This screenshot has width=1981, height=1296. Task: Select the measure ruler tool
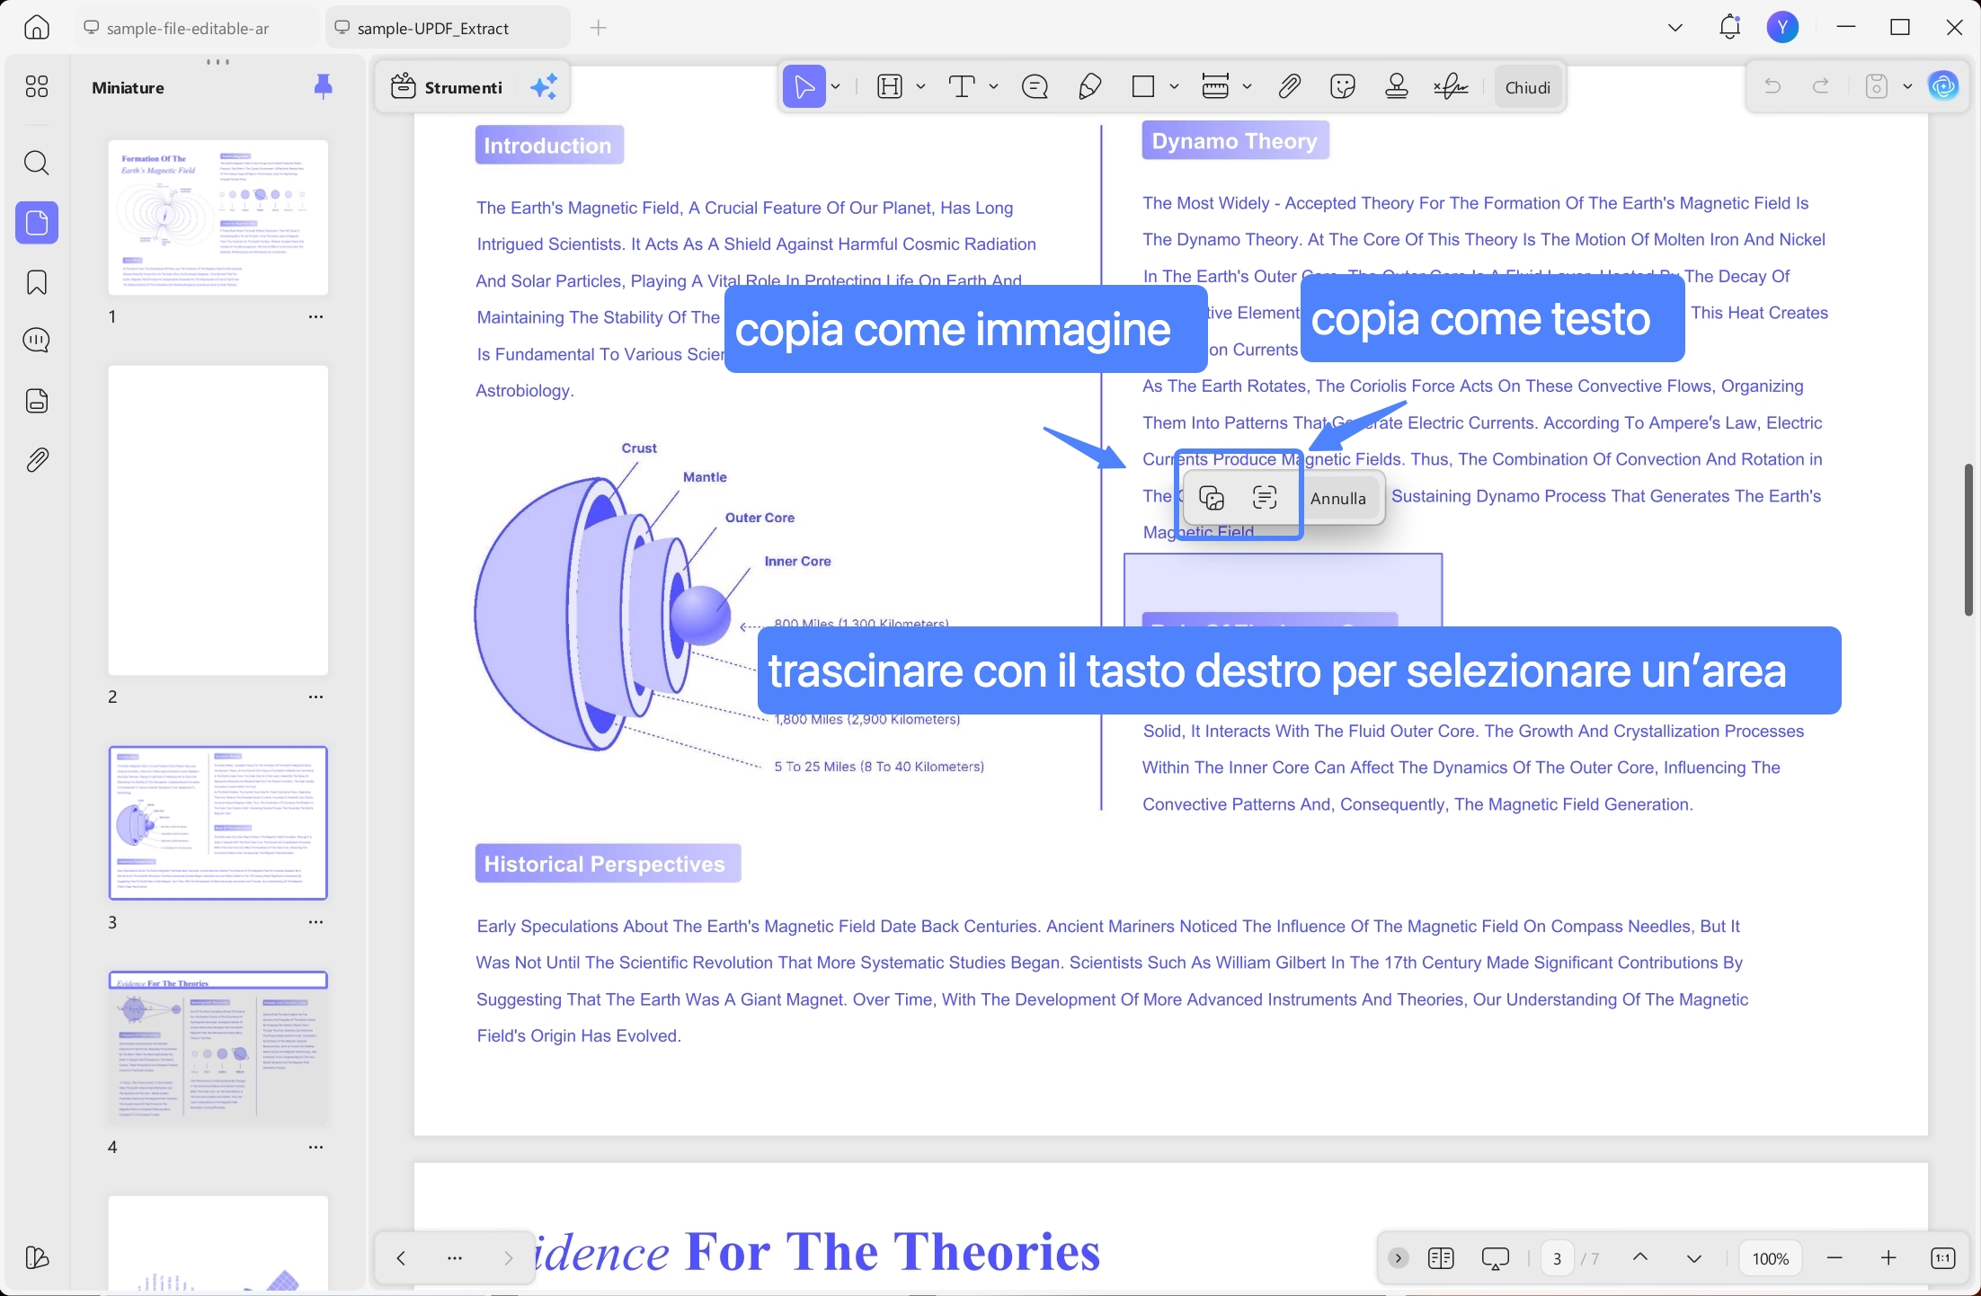tap(1215, 86)
